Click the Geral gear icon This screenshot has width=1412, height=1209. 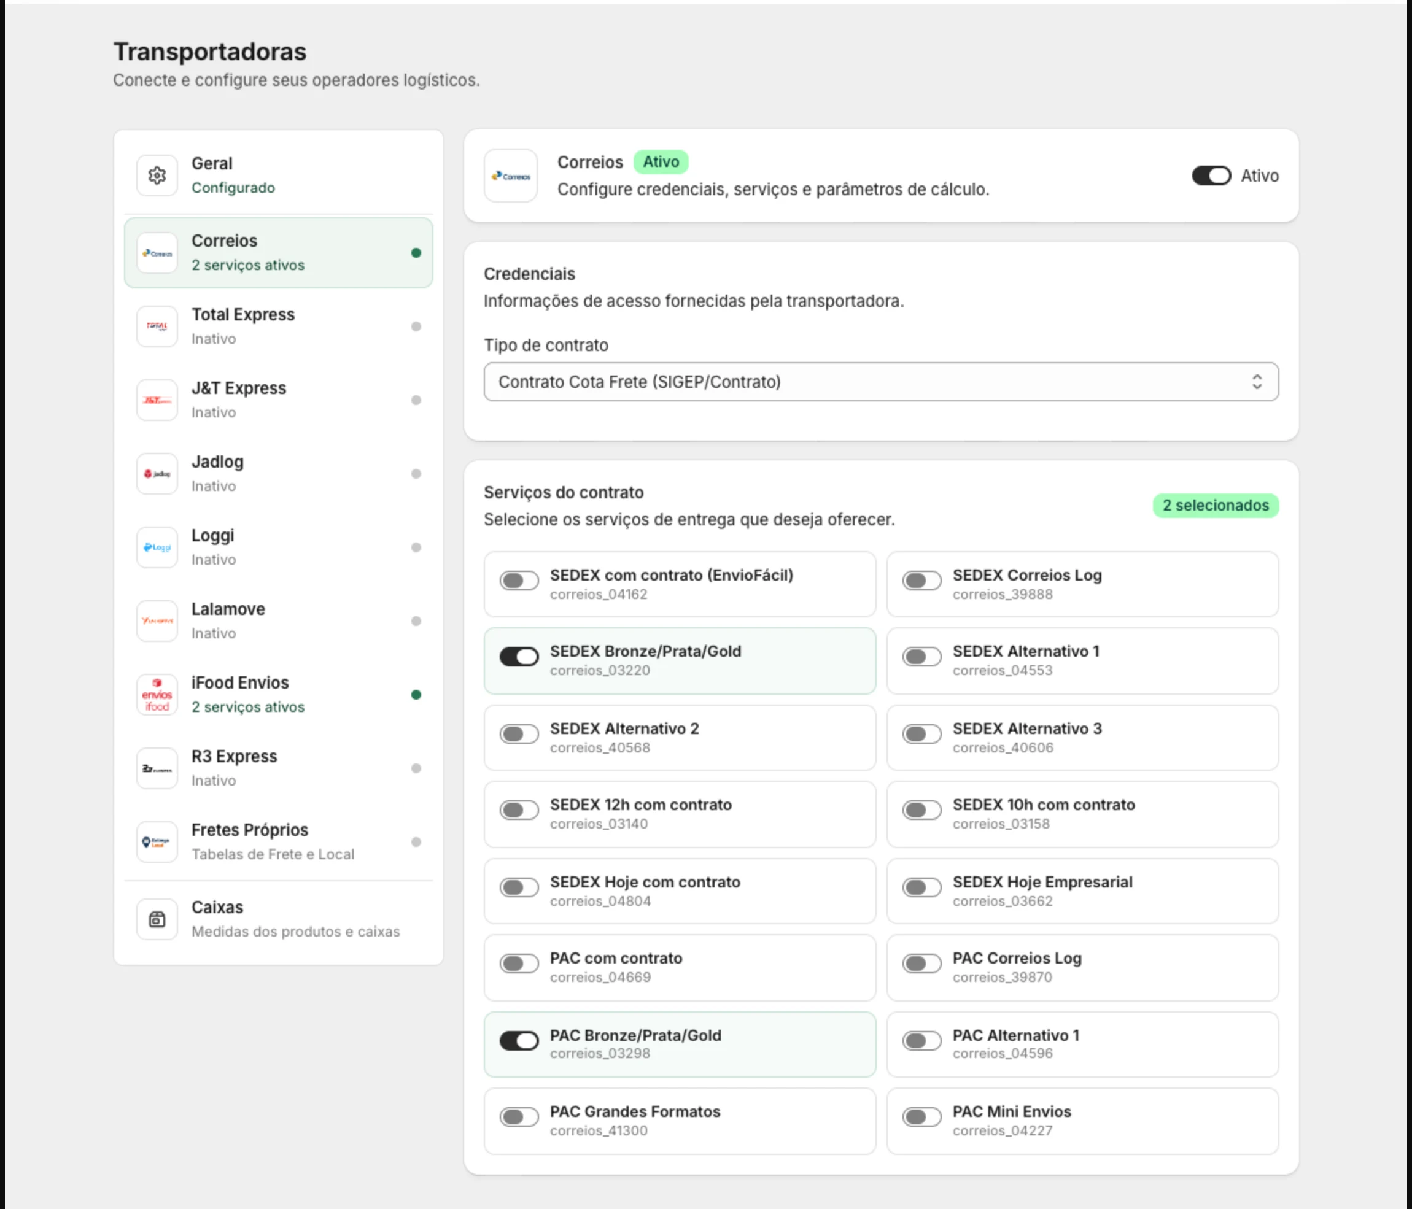coord(157,176)
